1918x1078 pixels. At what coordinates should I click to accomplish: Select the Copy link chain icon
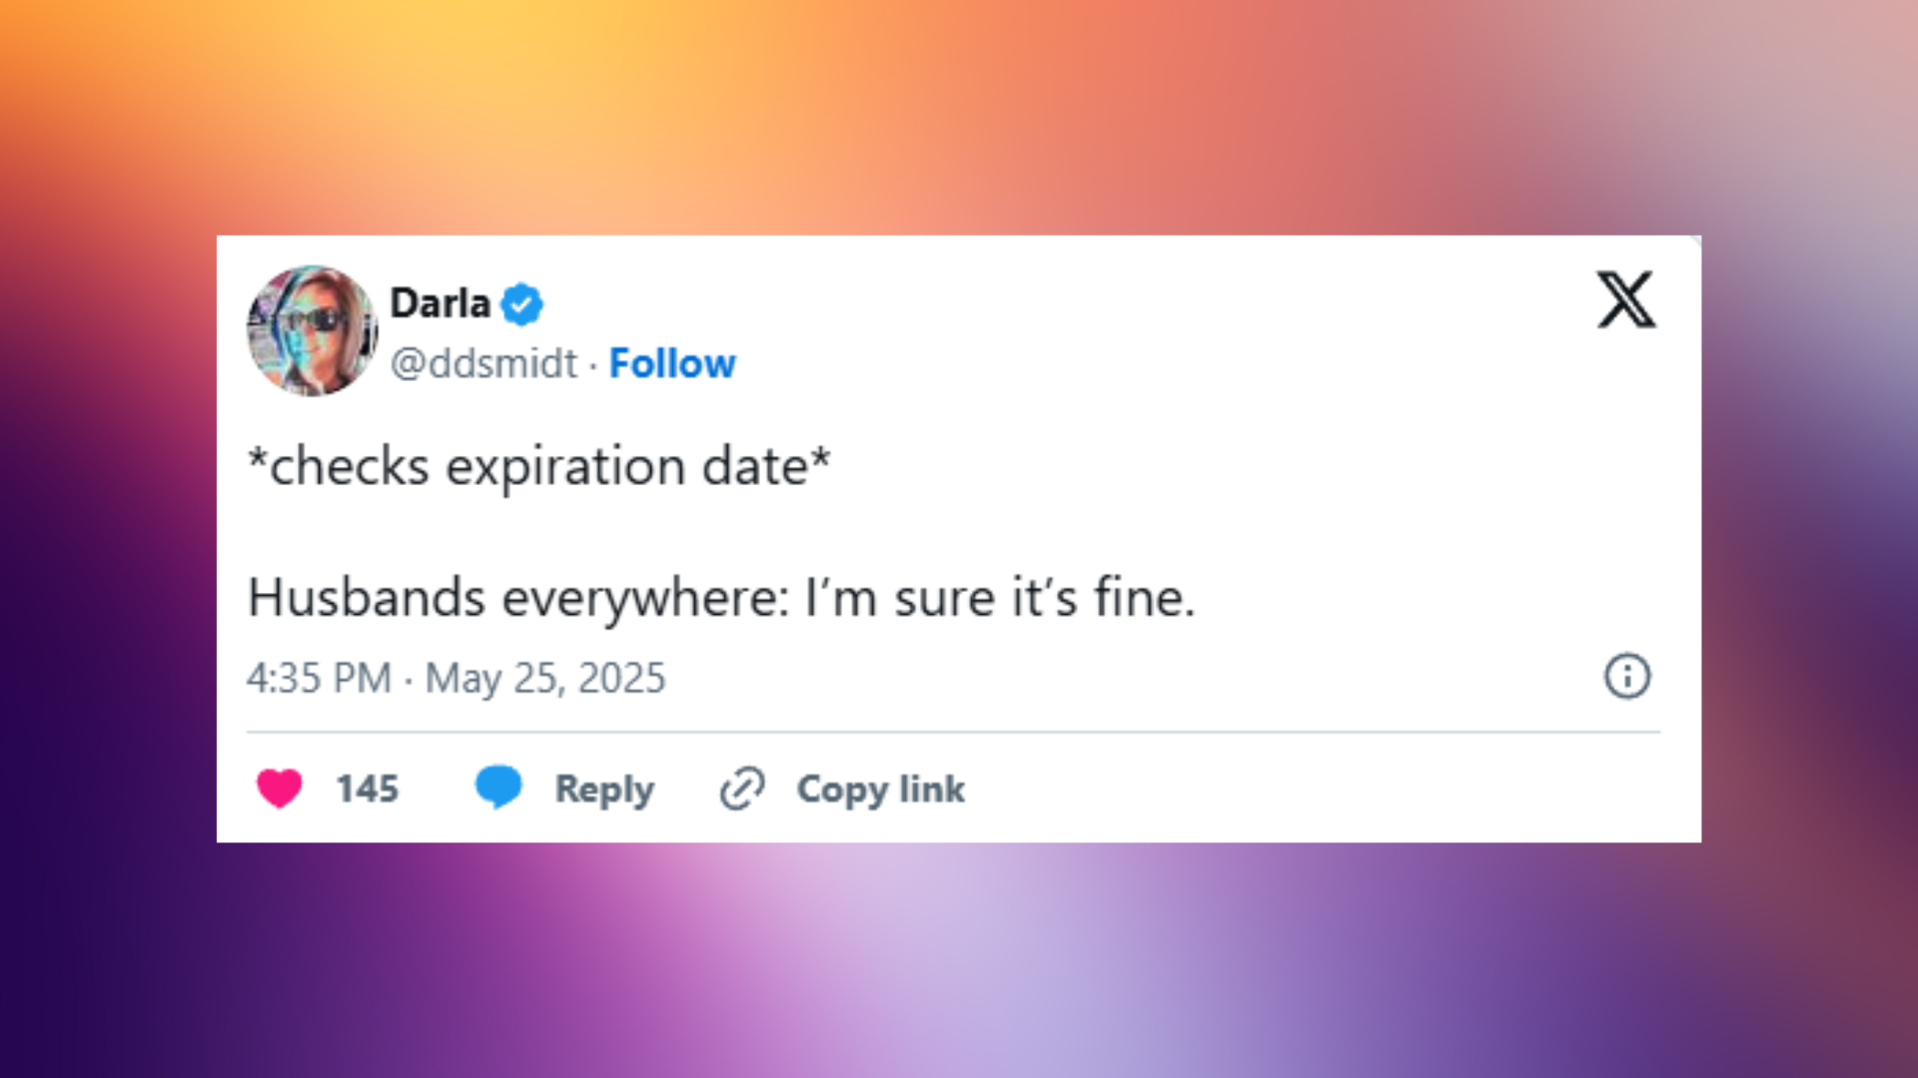pyautogui.click(x=740, y=789)
